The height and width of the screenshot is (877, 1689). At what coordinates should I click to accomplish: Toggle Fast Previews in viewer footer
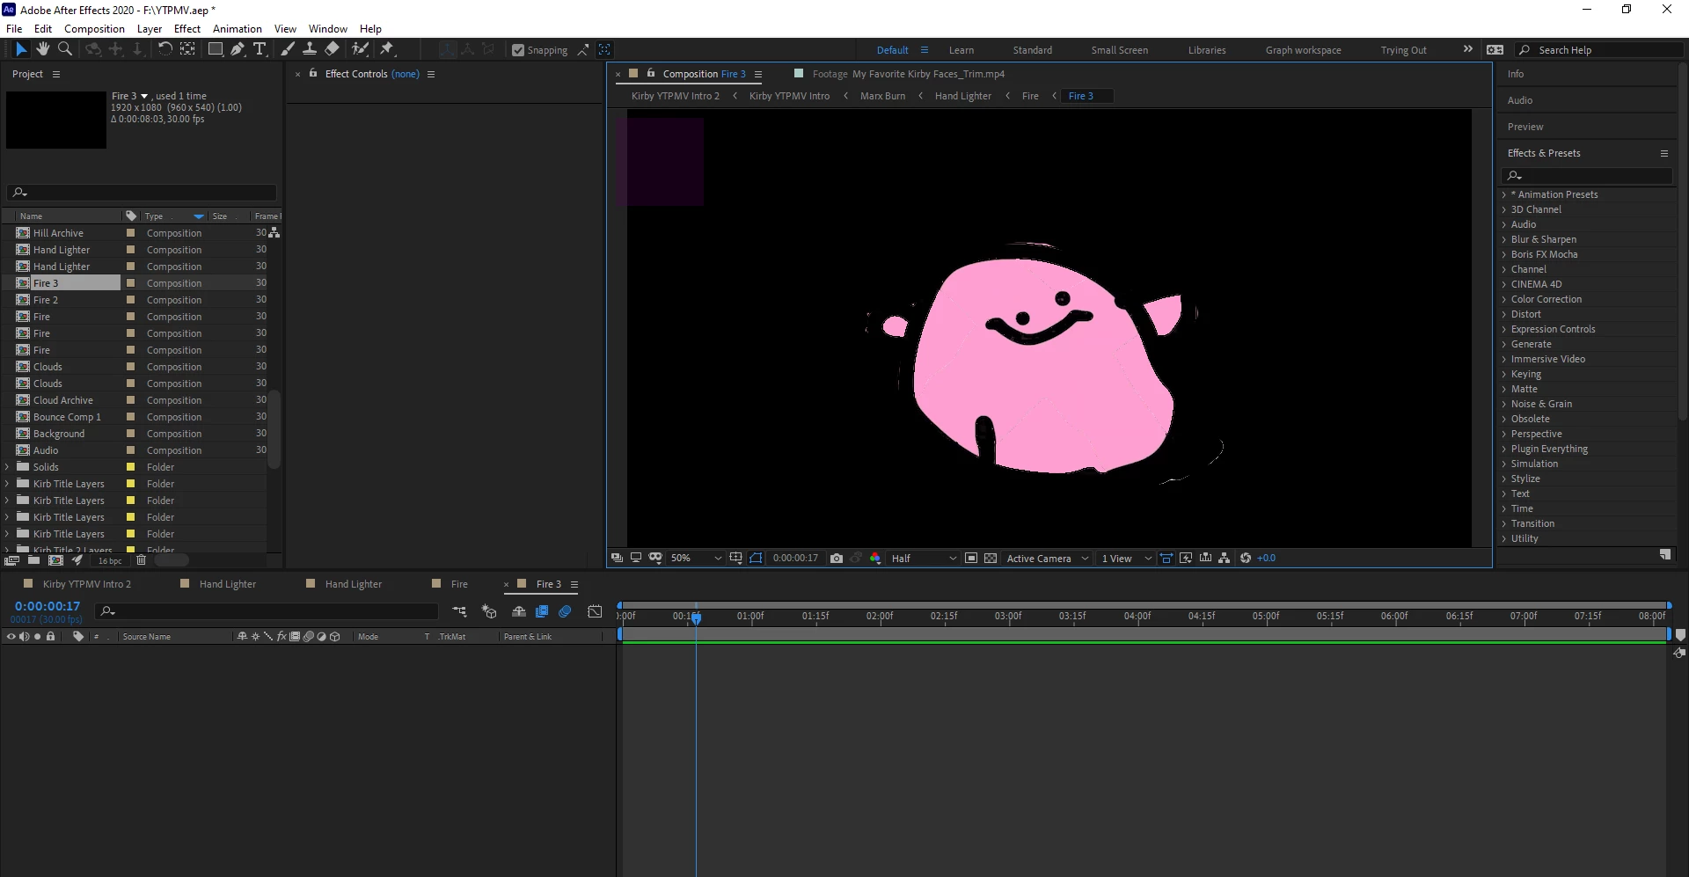click(1186, 558)
